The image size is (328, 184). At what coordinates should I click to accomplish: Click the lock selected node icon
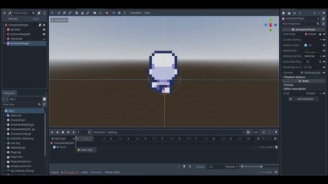(x=83, y=13)
